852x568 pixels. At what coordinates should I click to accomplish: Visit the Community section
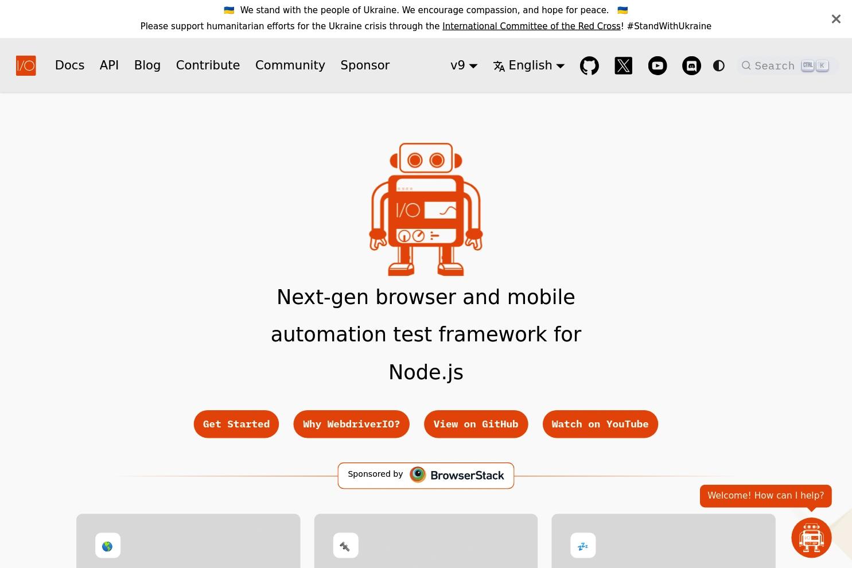pos(290,65)
